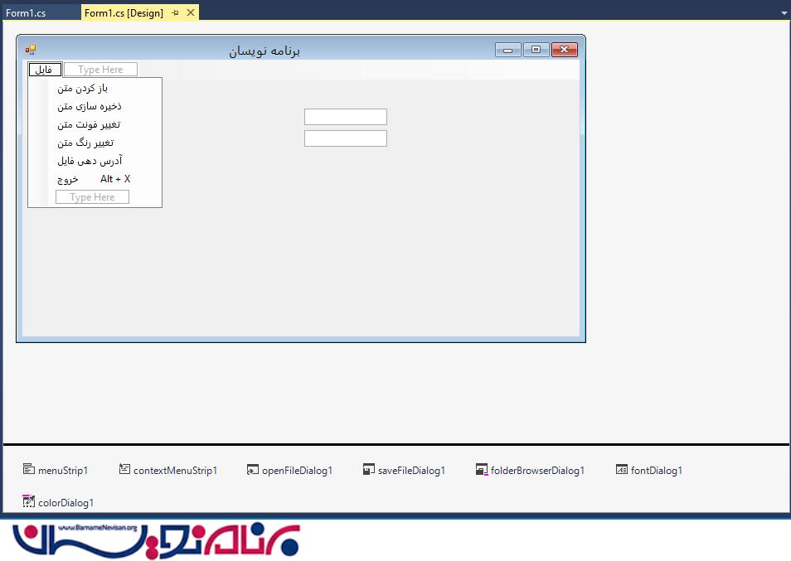Select the folderBrowserDialog1 label in the tray
The image size is (791, 561).
(537, 471)
